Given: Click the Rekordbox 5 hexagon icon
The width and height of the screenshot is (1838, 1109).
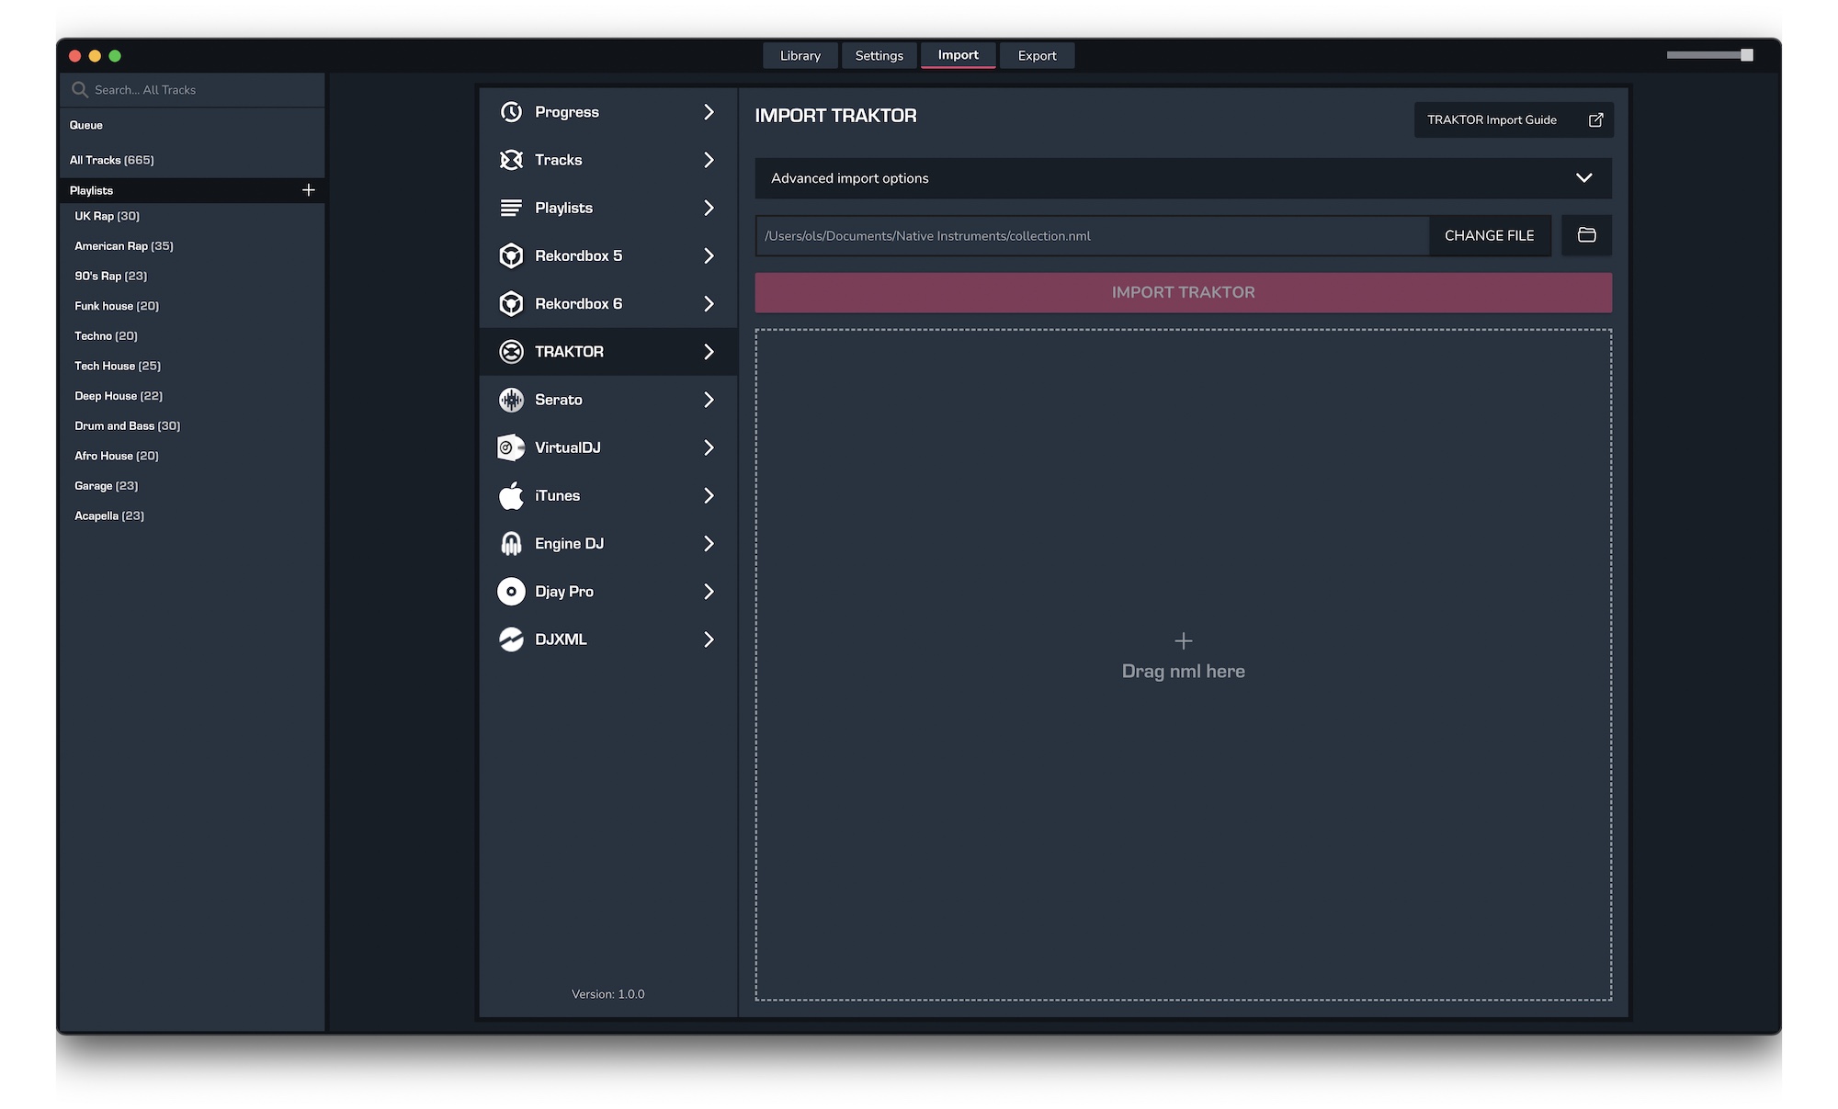Looking at the screenshot, I should pos(511,255).
